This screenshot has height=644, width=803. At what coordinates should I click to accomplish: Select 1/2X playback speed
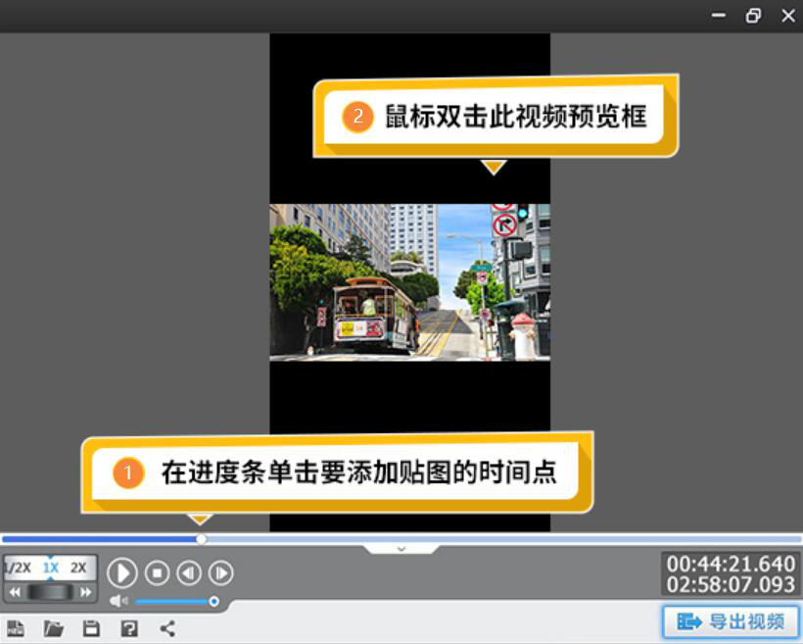pos(17,567)
